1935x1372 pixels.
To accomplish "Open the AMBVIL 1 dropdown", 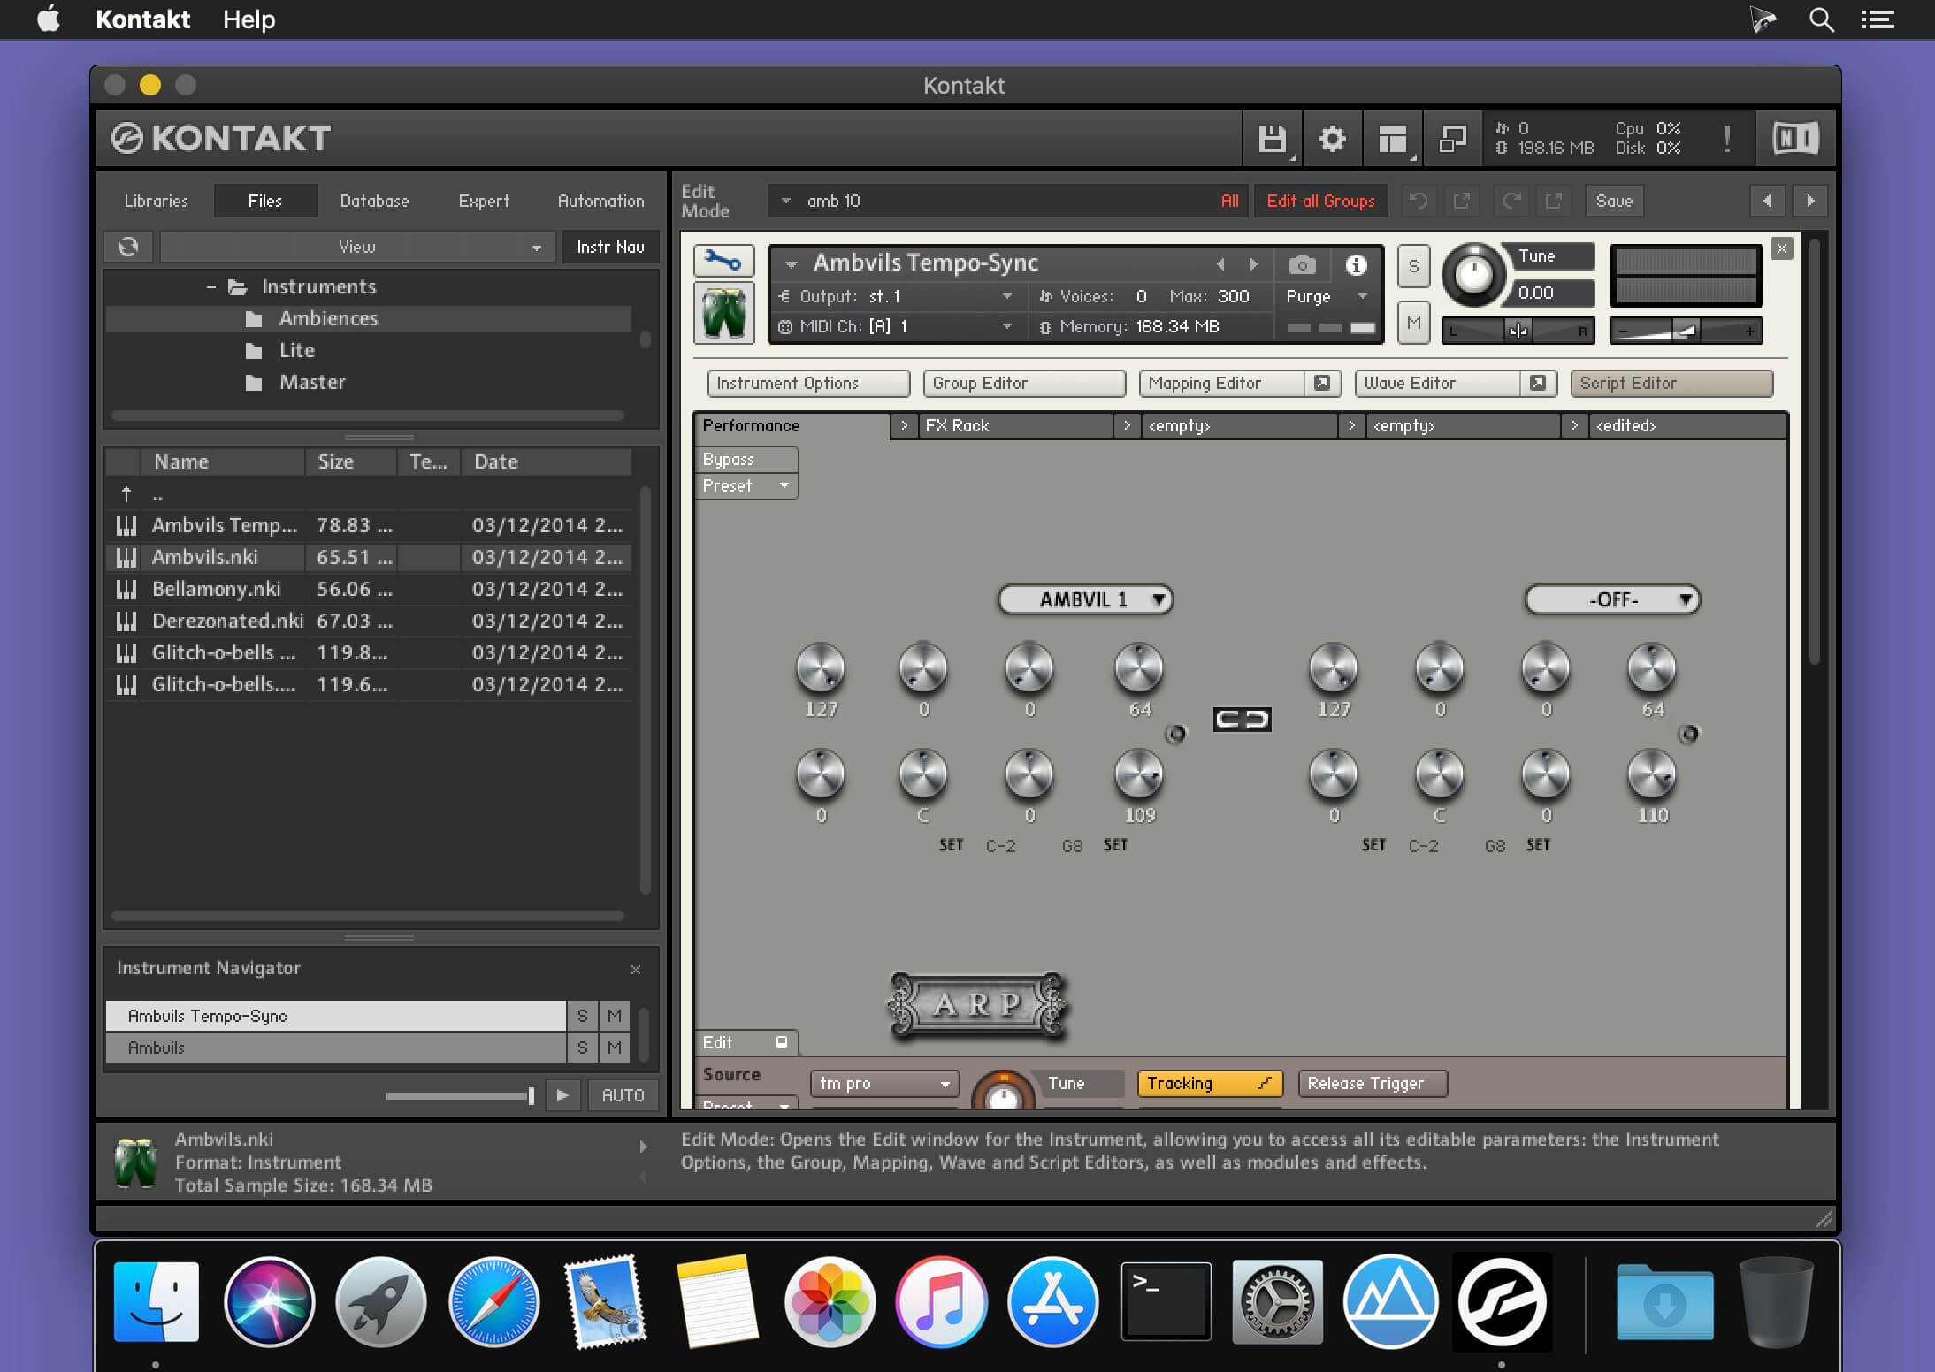I will [1085, 599].
